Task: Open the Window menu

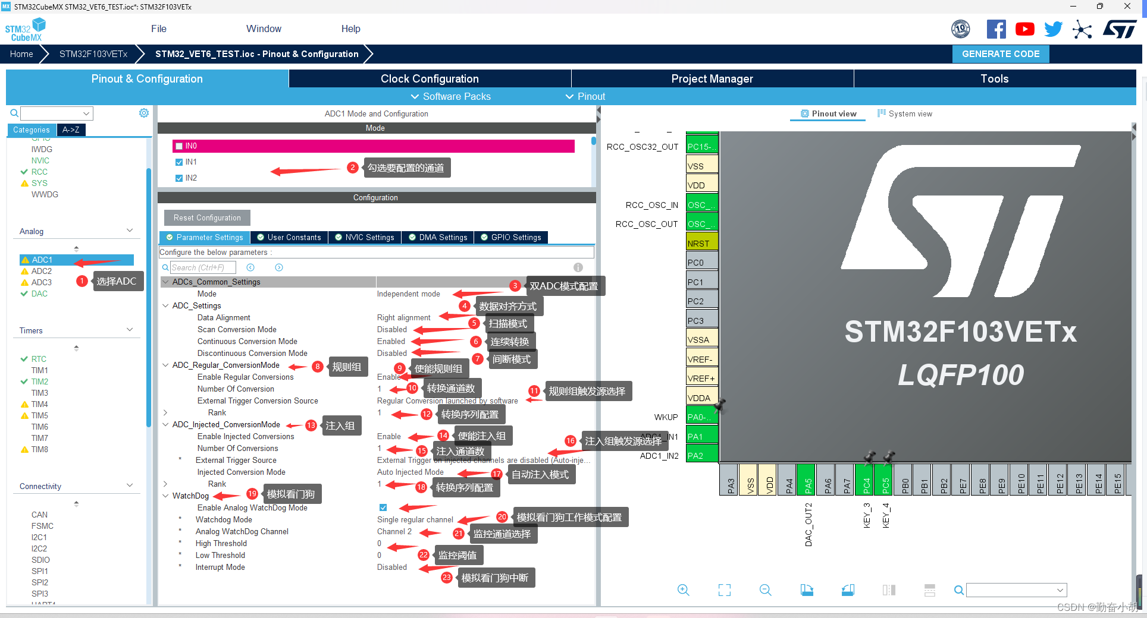Action: click(264, 29)
